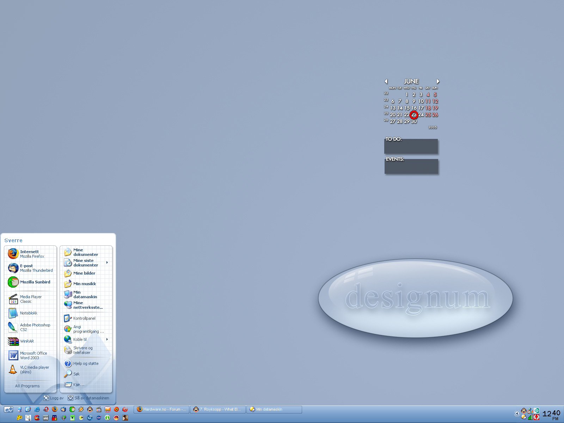Click the NASA quick launch icon
Image resolution: width=564 pixels, height=423 pixels.
coord(99,418)
